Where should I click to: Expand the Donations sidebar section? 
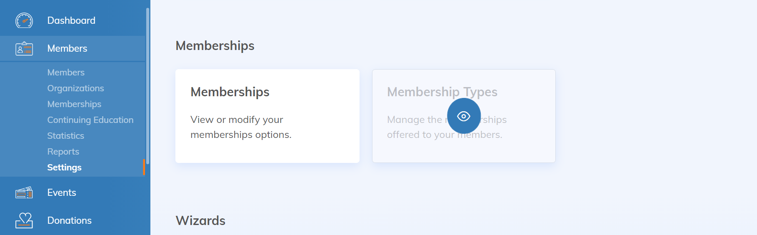(x=69, y=220)
